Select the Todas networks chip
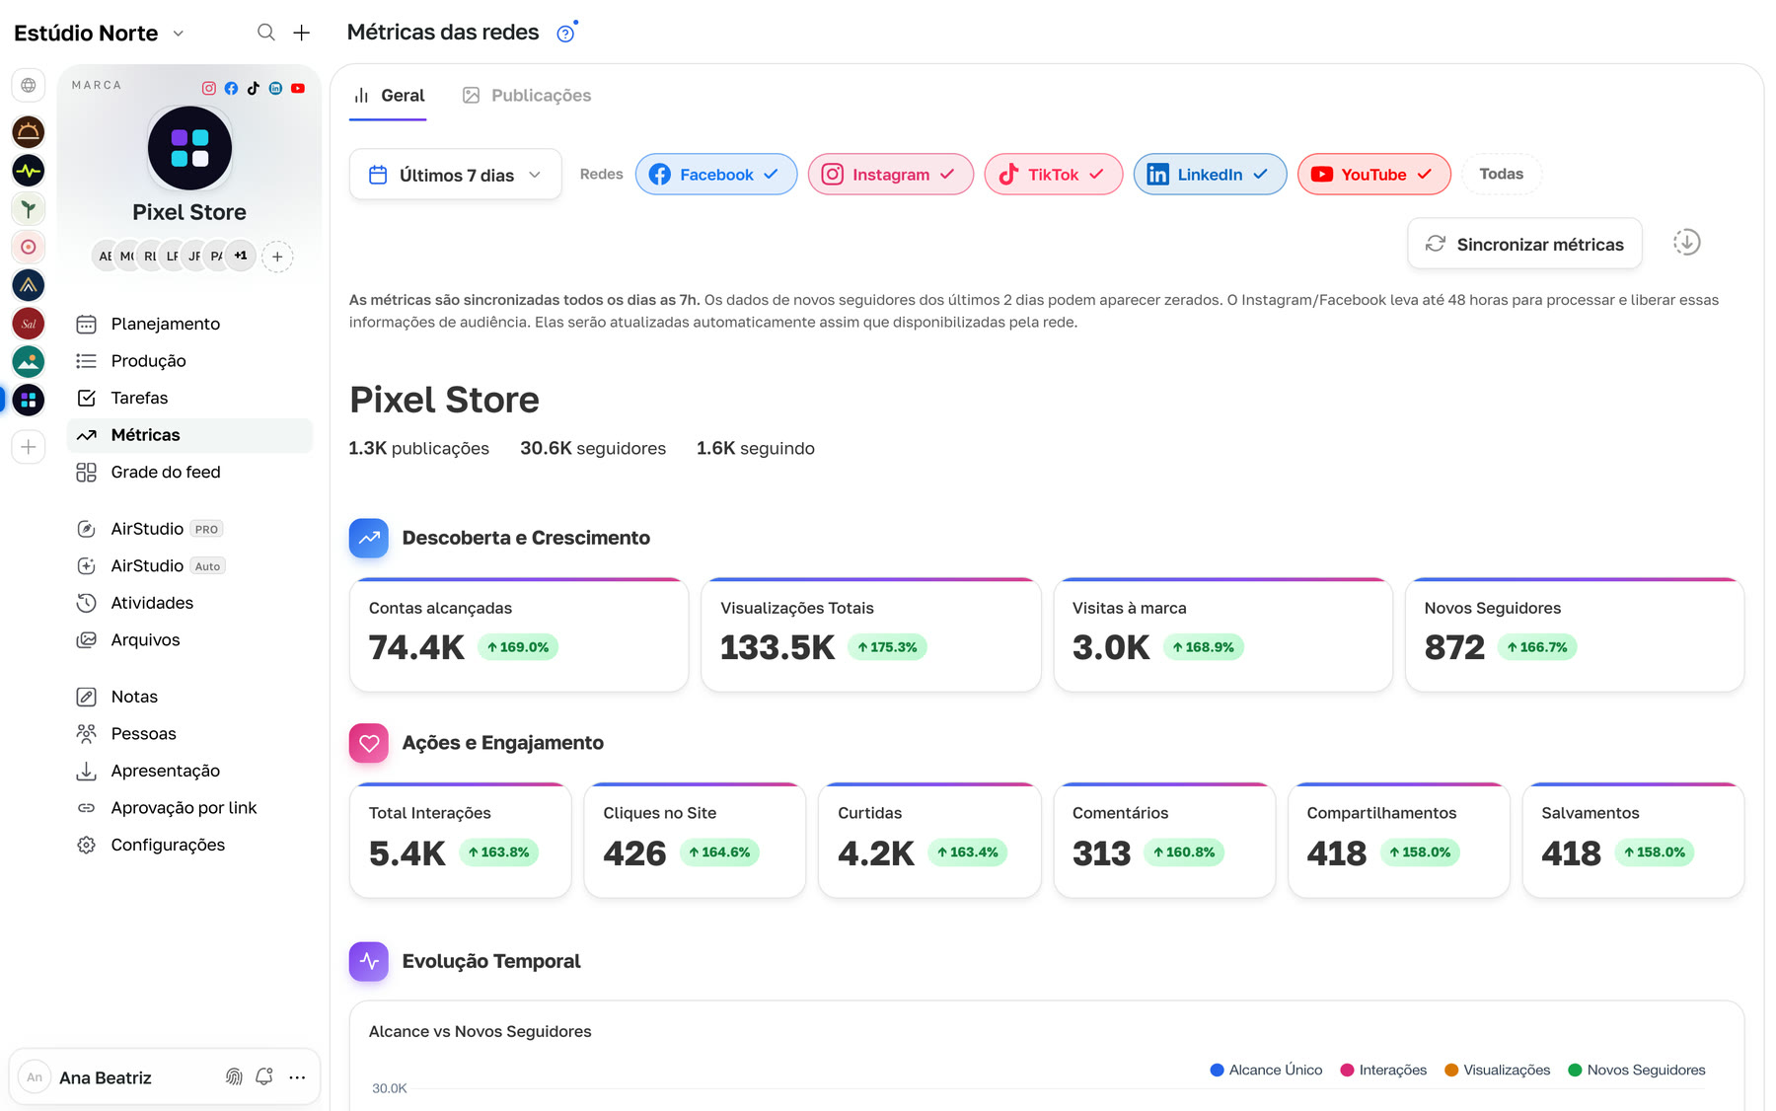The image size is (1776, 1111). point(1502,174)
